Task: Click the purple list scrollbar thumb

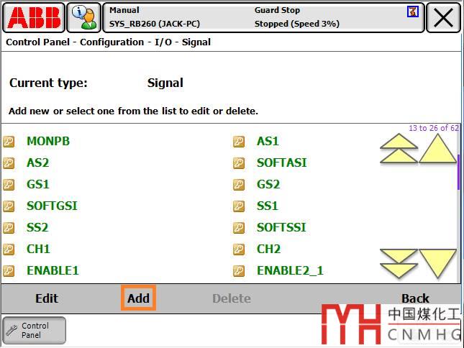Action: 458,172
